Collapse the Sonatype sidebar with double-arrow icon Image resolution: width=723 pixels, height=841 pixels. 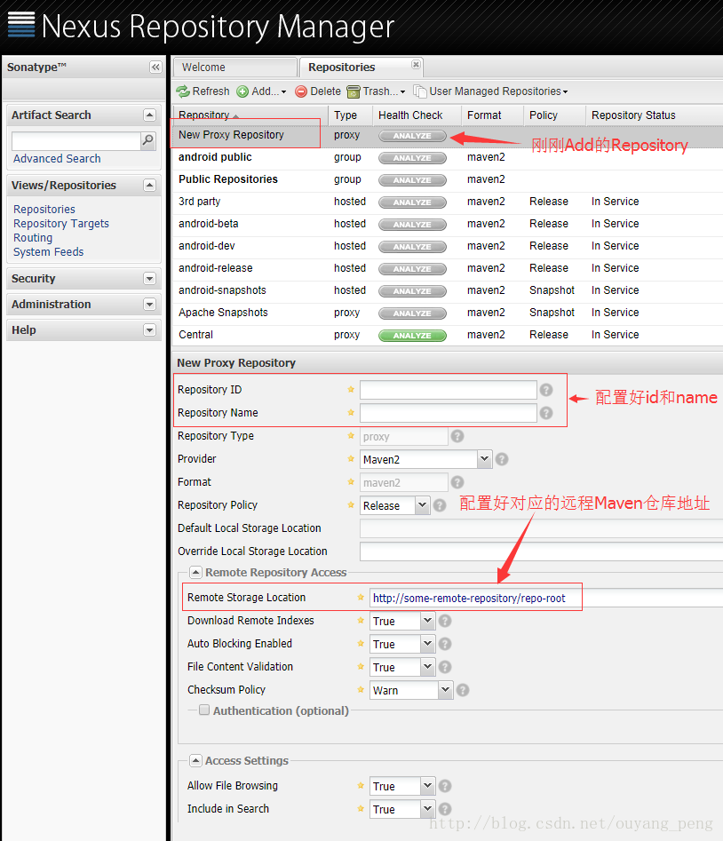tap(155, 67)
